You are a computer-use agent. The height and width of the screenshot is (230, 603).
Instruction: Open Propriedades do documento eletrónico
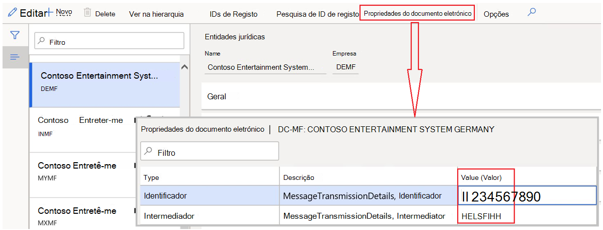[x=418, y=13]
